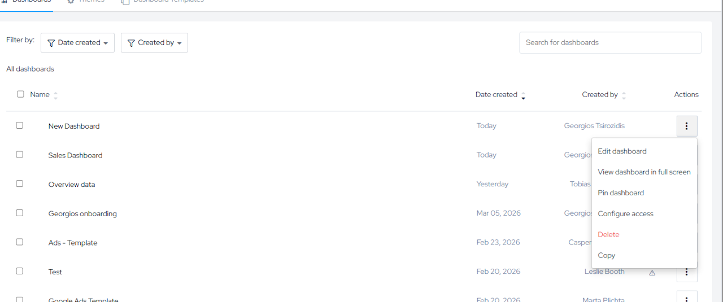
Task: Select Delete in the context menu
Action: [x=608, y=234]
